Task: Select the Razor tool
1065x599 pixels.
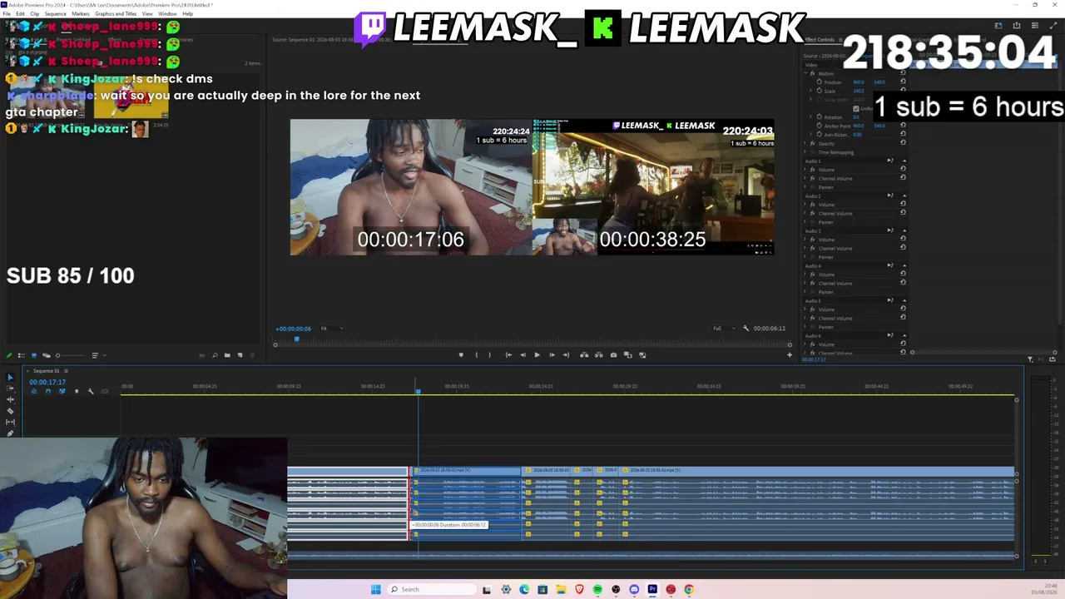Action: [x=11, y=411]
